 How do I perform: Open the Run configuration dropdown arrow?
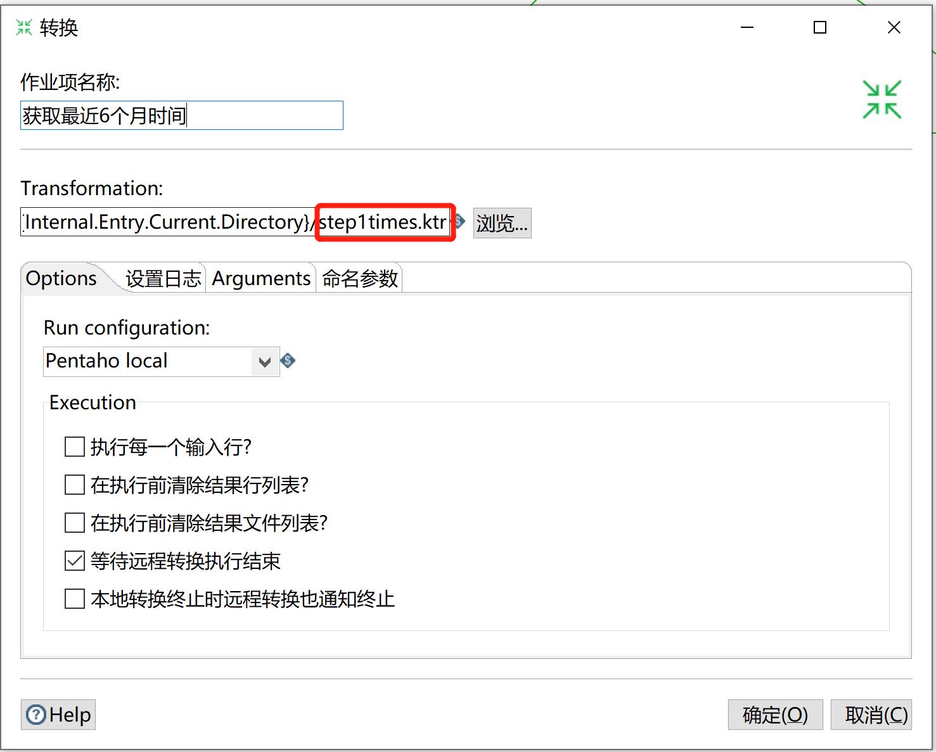tap(265, 362)
